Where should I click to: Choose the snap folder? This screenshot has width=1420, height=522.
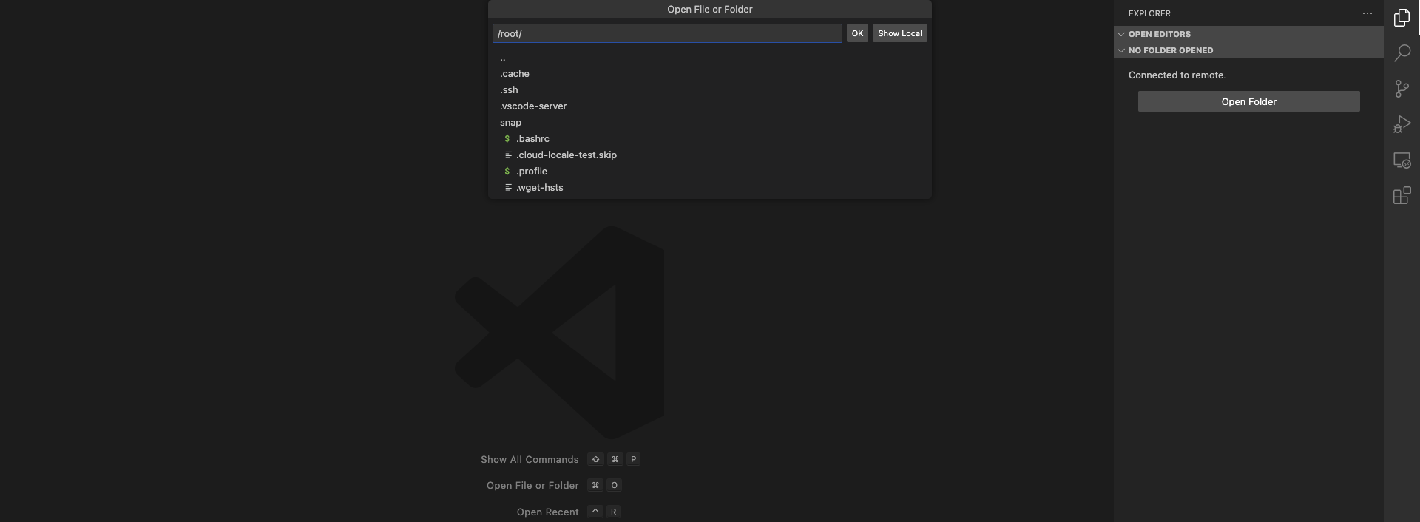tap(510, 123)
